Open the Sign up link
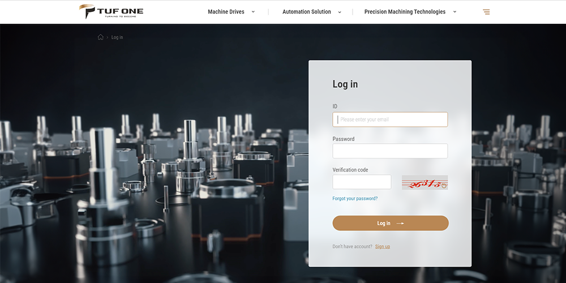This screenshot has height=283, width=566. click(383, 247)
